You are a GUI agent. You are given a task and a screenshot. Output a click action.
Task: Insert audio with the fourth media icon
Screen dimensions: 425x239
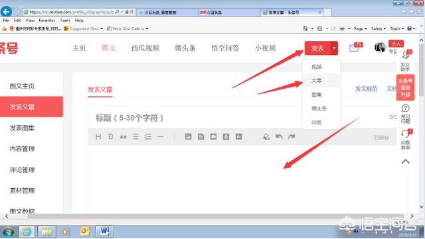click(226, 137)
